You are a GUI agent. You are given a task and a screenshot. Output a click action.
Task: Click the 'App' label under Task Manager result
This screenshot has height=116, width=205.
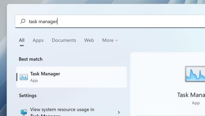pyautogui.click(x=34, y=81)
